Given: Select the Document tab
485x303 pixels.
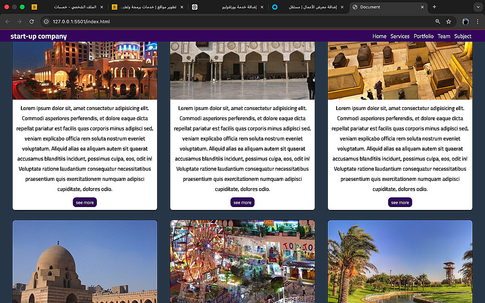Looking at the screenshot, I should [388, 7].
